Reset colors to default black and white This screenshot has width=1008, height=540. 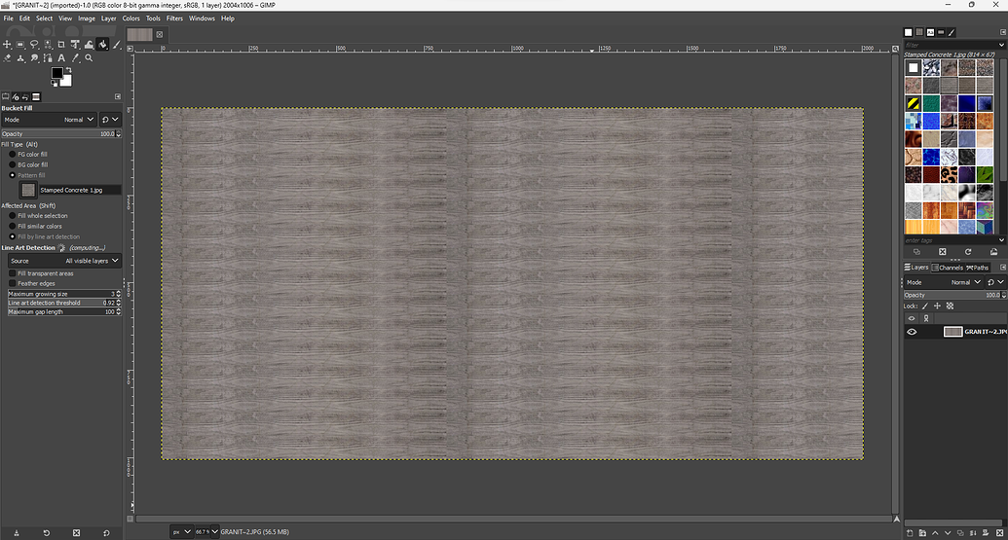click(54, 84)
